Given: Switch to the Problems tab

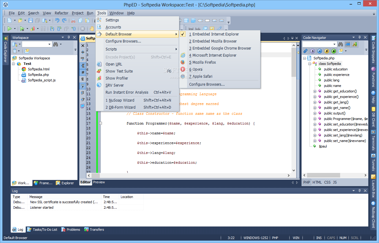Looking at the screenshot, I should [x=71, y=230].
